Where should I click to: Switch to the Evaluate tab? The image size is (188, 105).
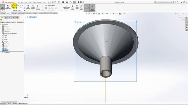(x=35, y=13)
